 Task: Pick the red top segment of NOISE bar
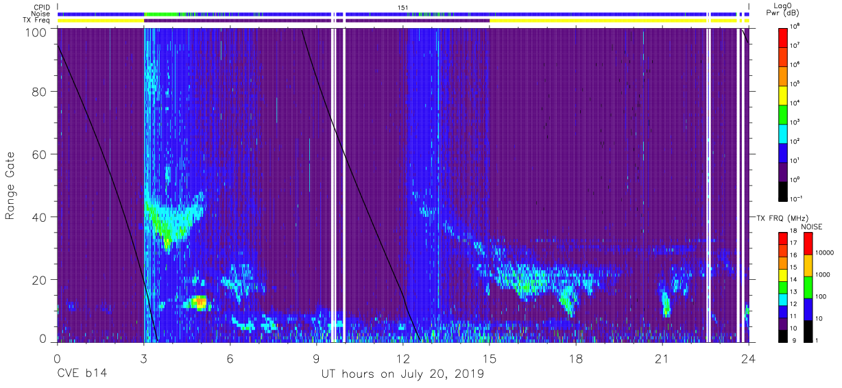pos(808,244)
